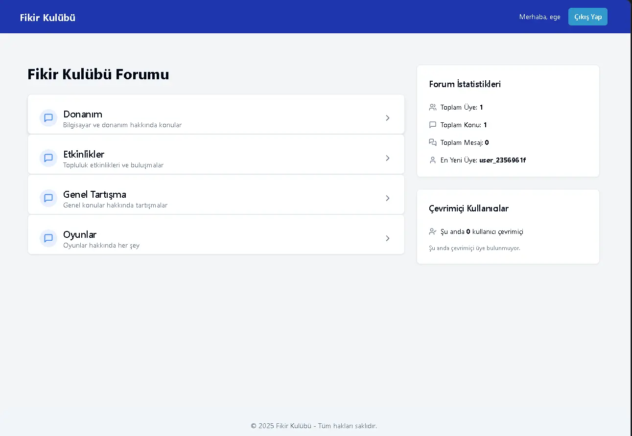Click the Oyunlar category chat bubble icon
The height and width of the screenshot is (436, 632).
point(48,238)
